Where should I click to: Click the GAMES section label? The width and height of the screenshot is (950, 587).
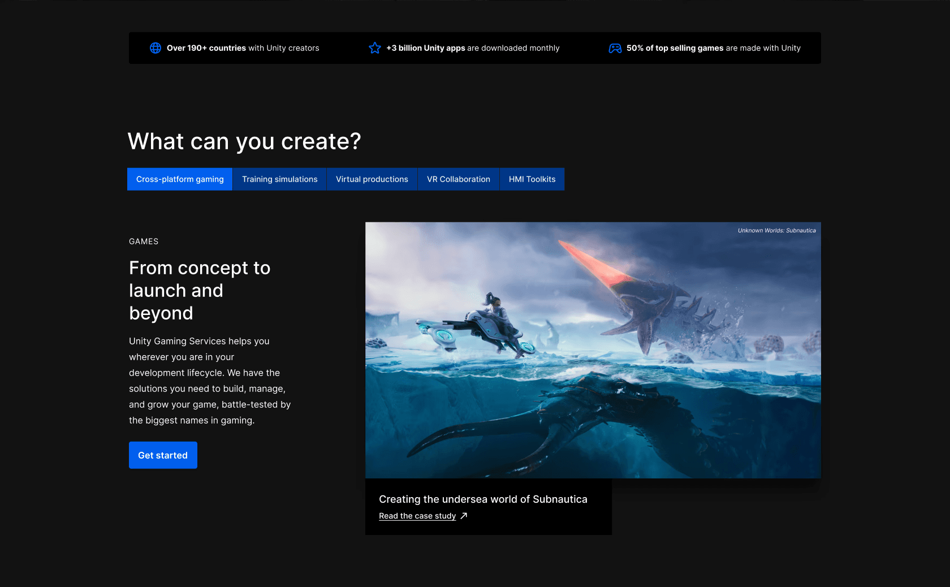click(144, 241)
